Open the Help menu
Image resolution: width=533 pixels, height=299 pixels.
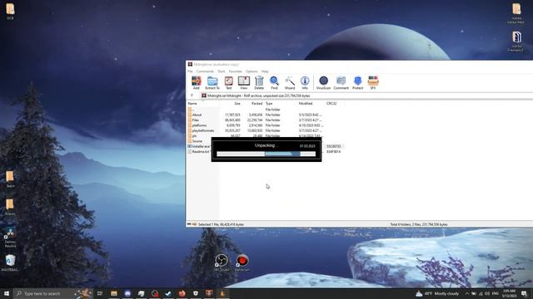(x=265, y=71)
